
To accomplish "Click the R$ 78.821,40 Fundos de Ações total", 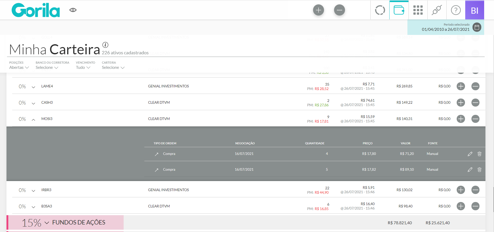I will coord(400,223).
